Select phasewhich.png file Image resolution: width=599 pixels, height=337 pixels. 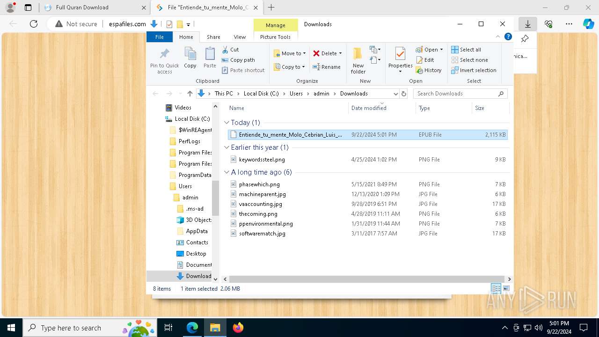367,184
